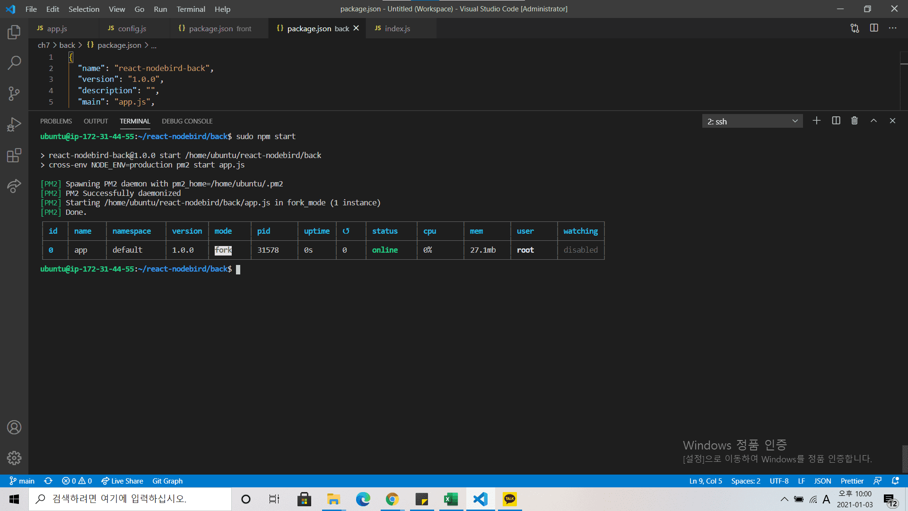Click the Git Graph status bar button

point(167,481)
